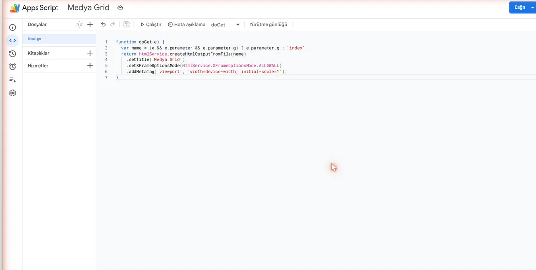Open Project Settings gear icon
Viewport: 536px width, 270px height.
coord(12,93)
